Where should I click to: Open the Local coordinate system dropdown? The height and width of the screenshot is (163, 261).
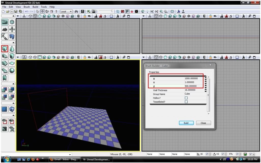[x=66, y=11]
